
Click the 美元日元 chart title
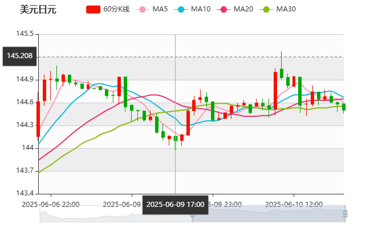(x=38, y=10)
